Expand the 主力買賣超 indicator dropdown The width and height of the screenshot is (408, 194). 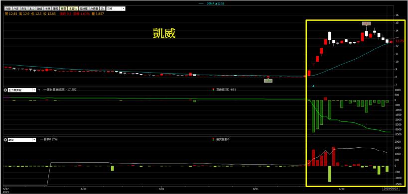(x=34, y=90)
